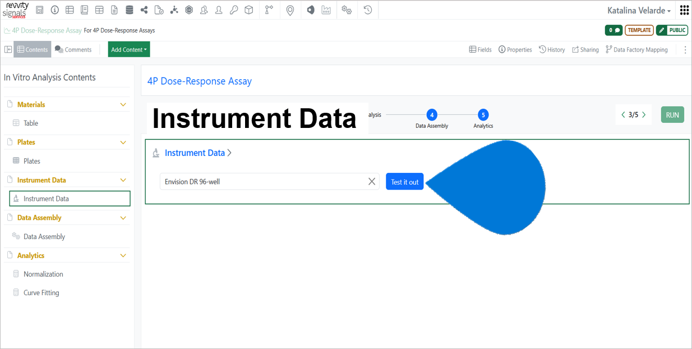
Task: Open Katalina Velarde user menu
Action: pyautogui.click(x=639, y=11)
